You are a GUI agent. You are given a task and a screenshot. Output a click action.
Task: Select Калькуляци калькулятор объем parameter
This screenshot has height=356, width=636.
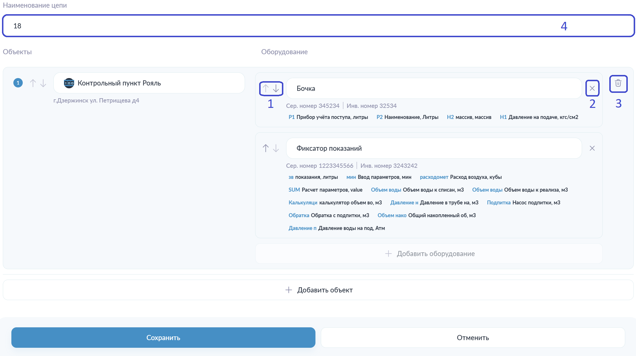tap(335, 203)
